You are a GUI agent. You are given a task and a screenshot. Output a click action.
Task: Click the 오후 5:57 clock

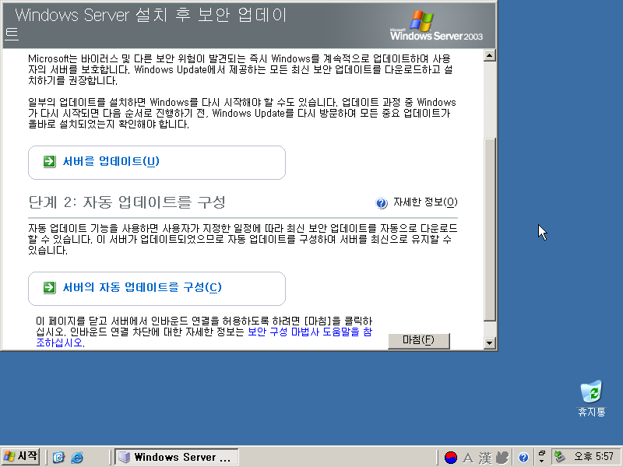[593, 456]
